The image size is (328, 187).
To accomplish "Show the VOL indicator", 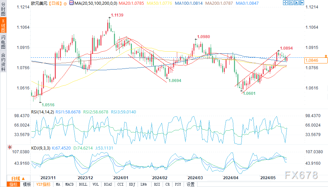I will 95,184.
